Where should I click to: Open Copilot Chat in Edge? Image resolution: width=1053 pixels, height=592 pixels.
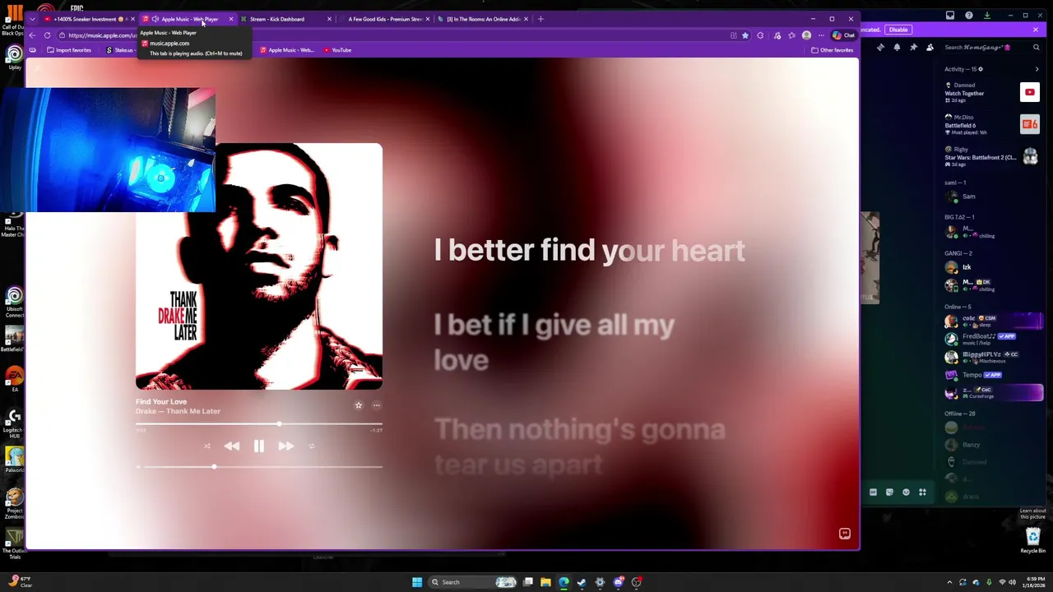843,35
